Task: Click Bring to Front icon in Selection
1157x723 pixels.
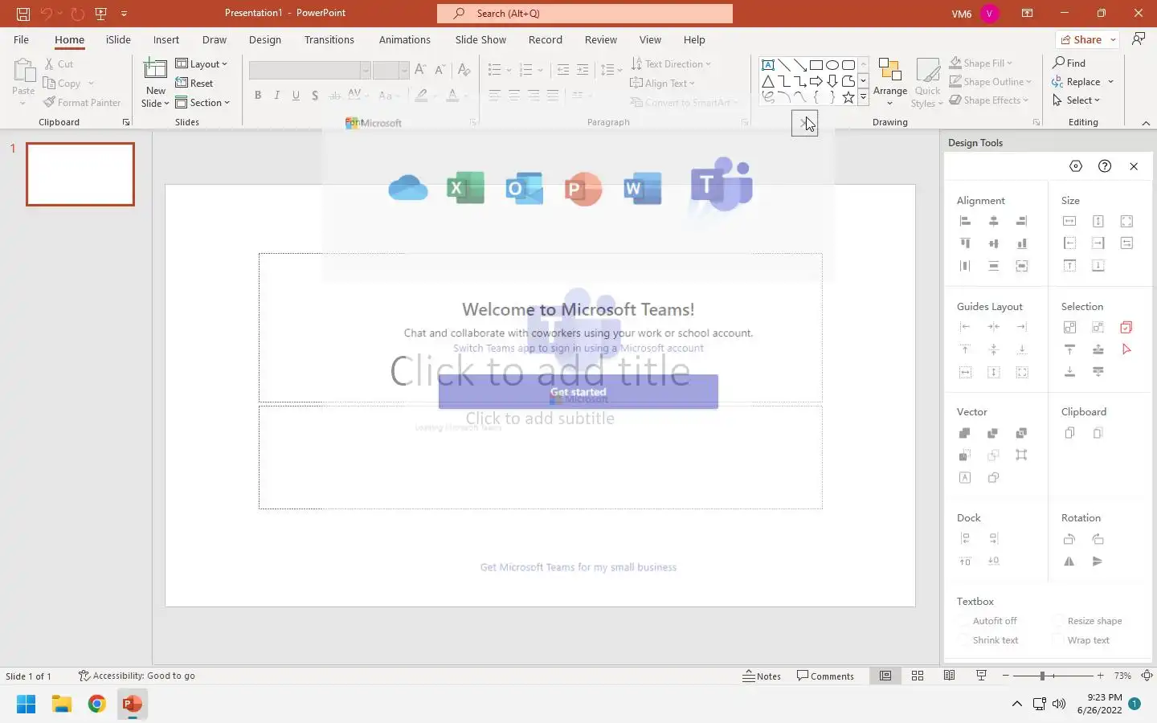Action: [x=1069, y=349]
